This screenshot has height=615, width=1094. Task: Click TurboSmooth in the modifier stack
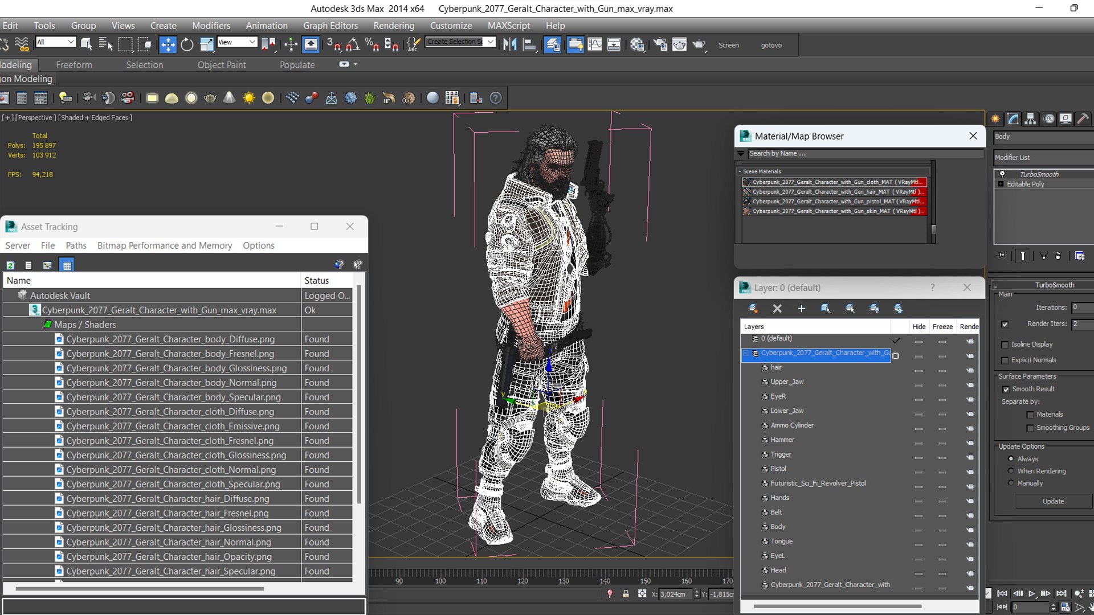[x=1039, y=174]
